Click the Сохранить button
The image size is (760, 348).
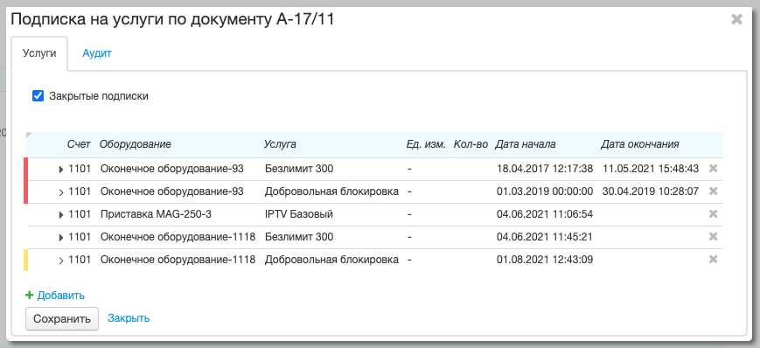(x=62, y=319)
